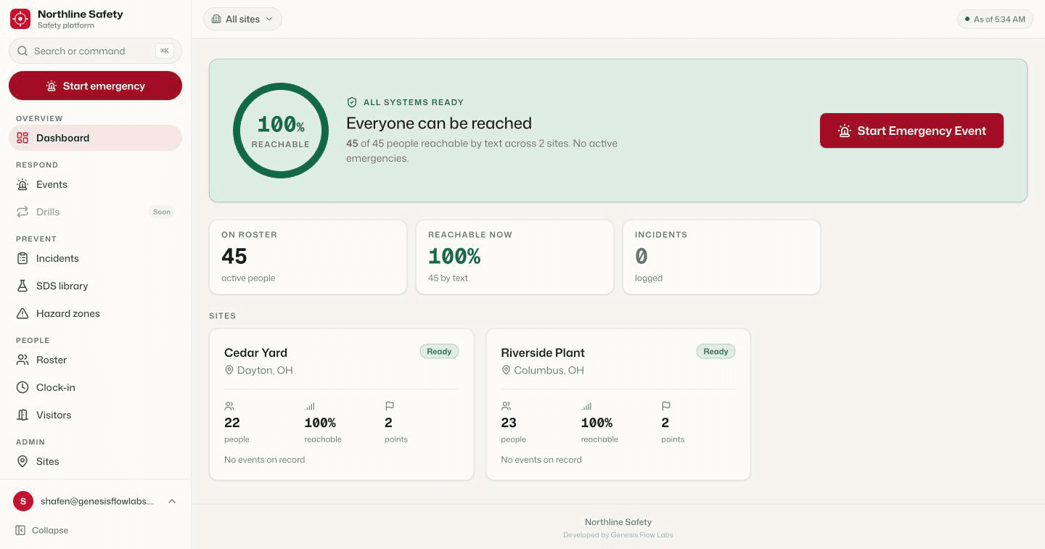Click the siren icon in sidebar Start emergency
Screen dimensions: 1045x549
[52, 86]
